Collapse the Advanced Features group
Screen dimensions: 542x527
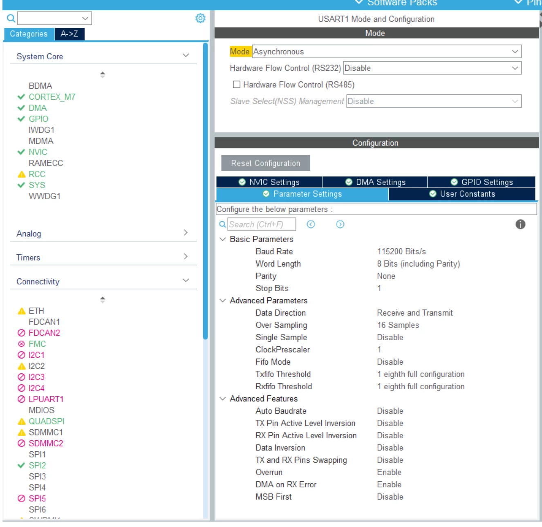tap(223, 399)
